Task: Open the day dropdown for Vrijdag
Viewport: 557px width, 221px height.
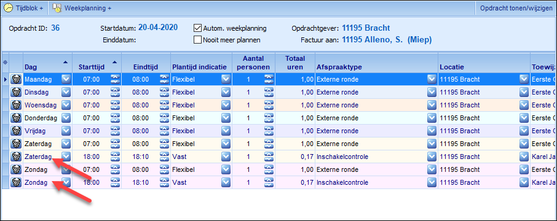Action: click(66, 131)
